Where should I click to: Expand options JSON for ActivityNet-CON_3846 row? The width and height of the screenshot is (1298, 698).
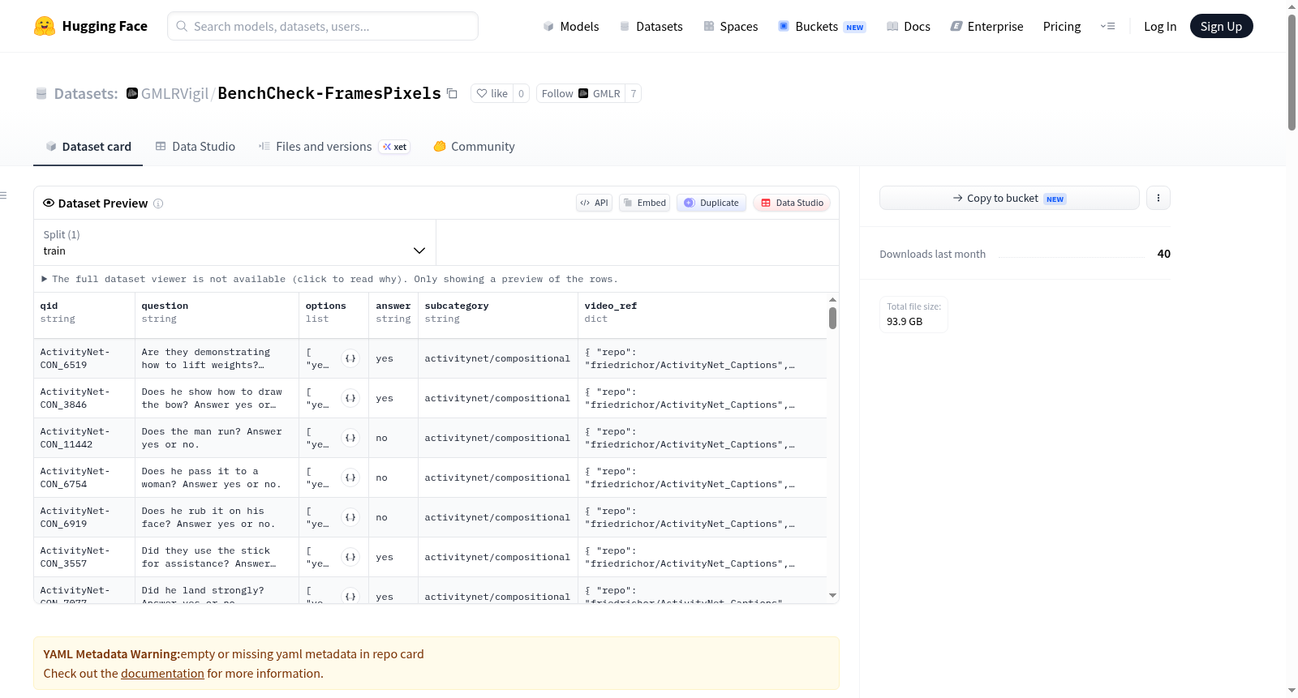[350, 398]
